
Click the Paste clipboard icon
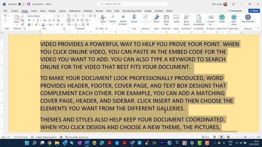click(16, 18)
